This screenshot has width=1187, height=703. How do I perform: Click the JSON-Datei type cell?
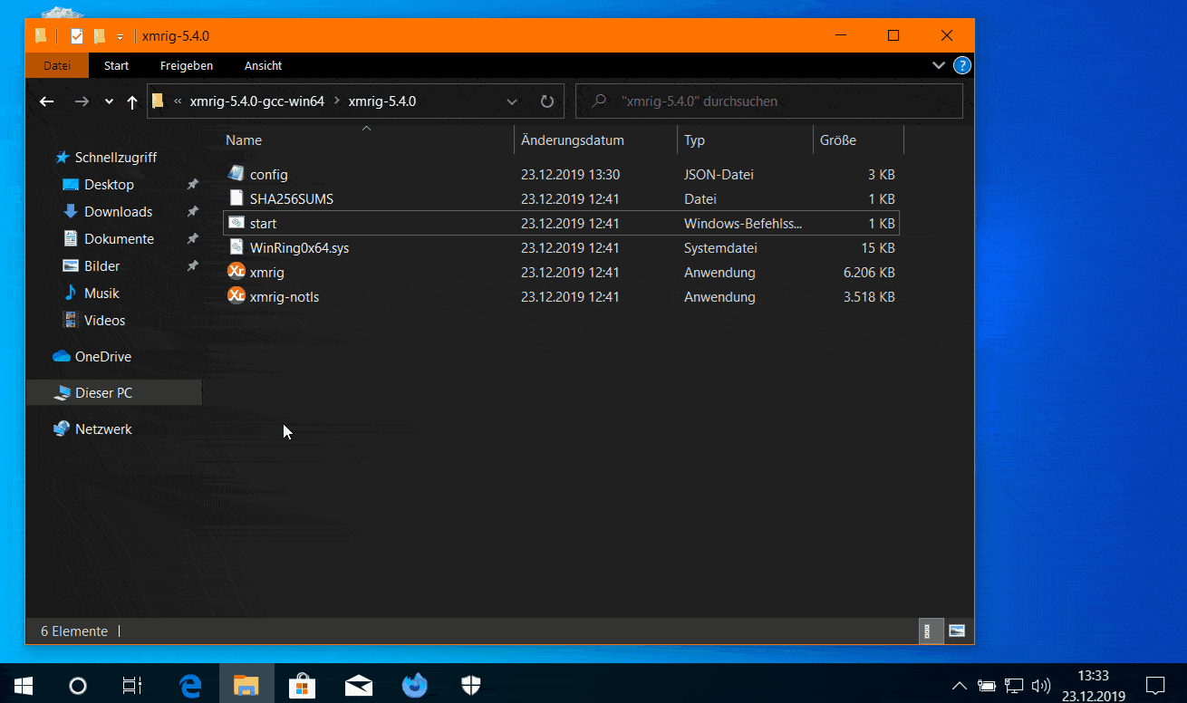[719, 174]
